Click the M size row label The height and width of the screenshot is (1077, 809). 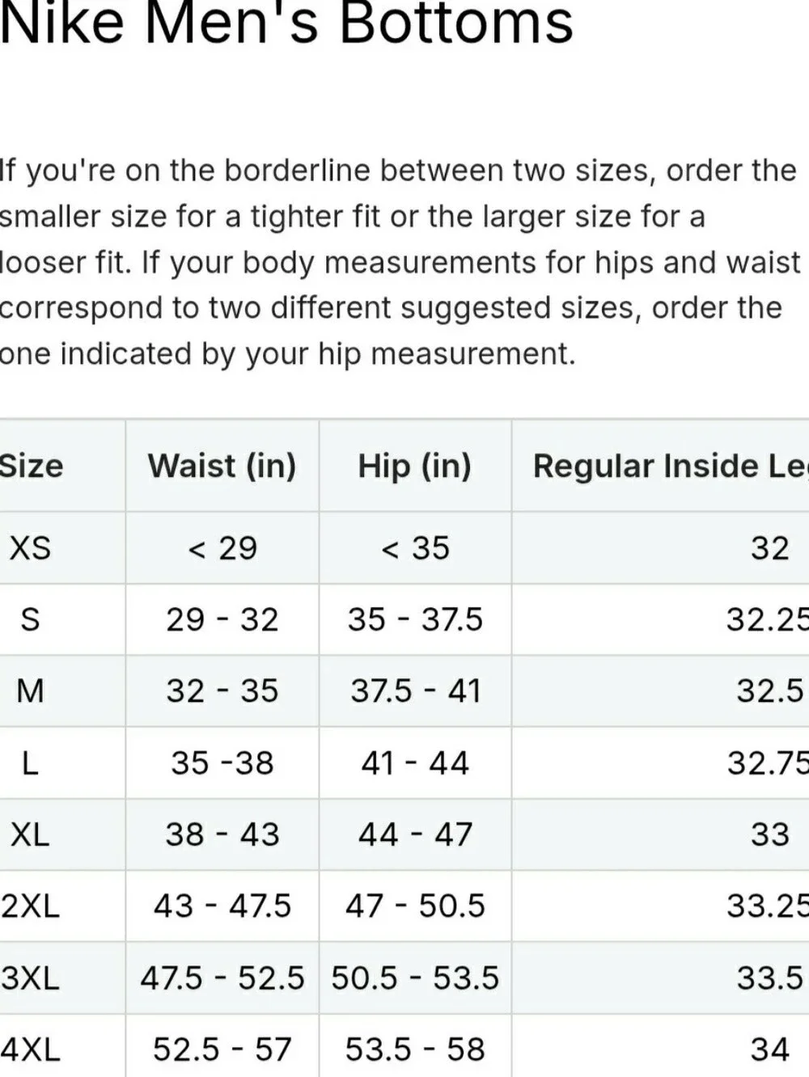click(30, 691)
